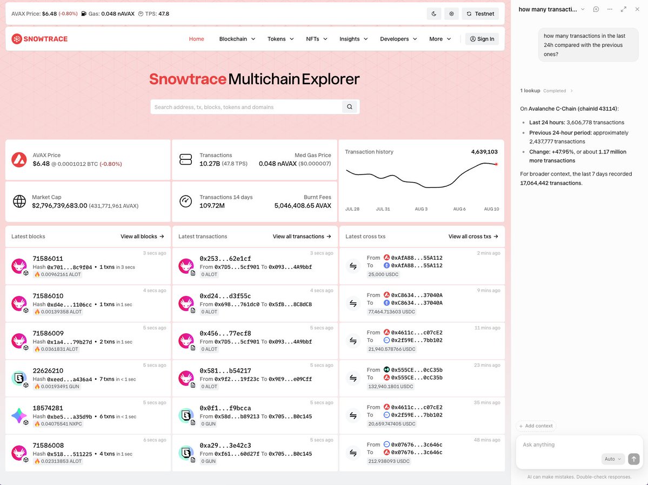The height and width of the screenshot is (485, 648).
Task: Close the AI chat panel
Action: tap(637, 9)
